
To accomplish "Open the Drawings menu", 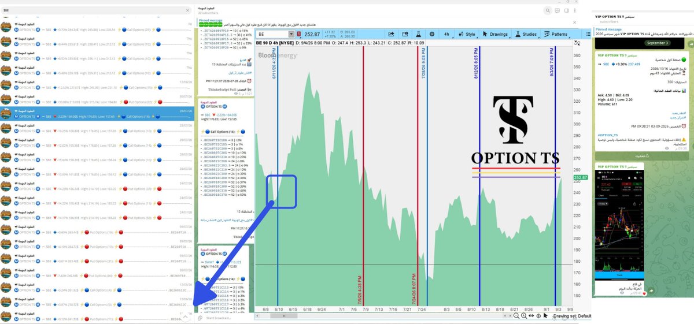I will pyautogui.click(x=495, y=34).
